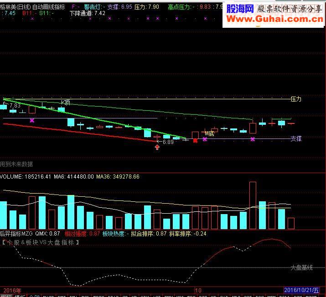326x297 pixels.
Task: Click the 6.89 low price annotation
Action: tap(168, 142)
